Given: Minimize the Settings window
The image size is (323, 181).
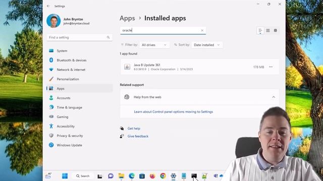Looking at the screenshot, I should click(x=258, y=4).
